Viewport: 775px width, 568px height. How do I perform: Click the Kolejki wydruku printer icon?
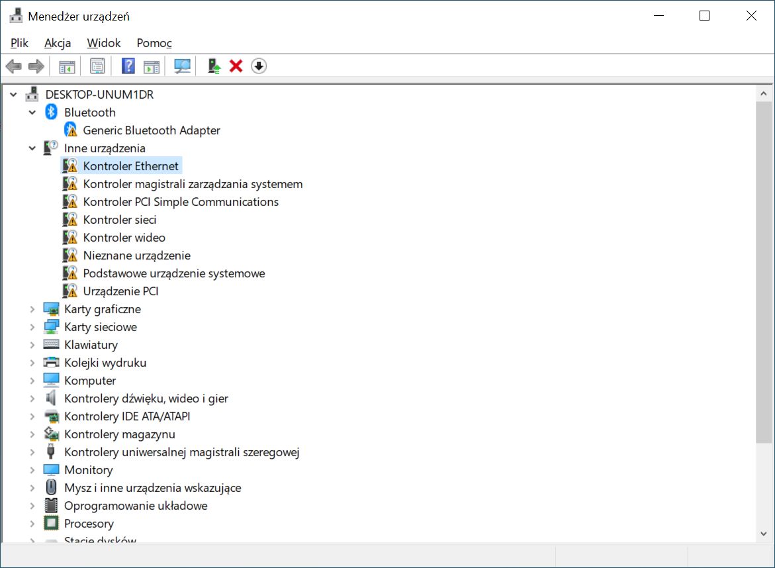[x=51, y=362]
